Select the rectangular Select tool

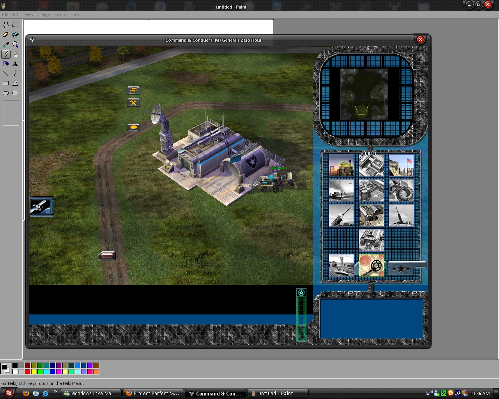click(16, 25)
